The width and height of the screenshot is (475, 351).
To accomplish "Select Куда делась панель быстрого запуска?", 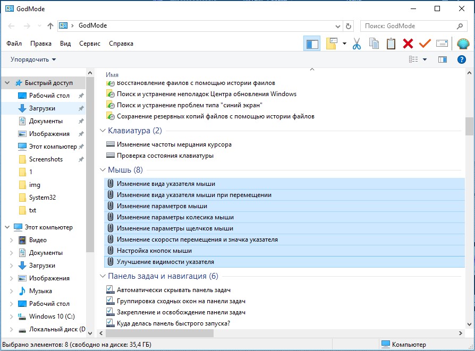I will [x=173, y=323].
